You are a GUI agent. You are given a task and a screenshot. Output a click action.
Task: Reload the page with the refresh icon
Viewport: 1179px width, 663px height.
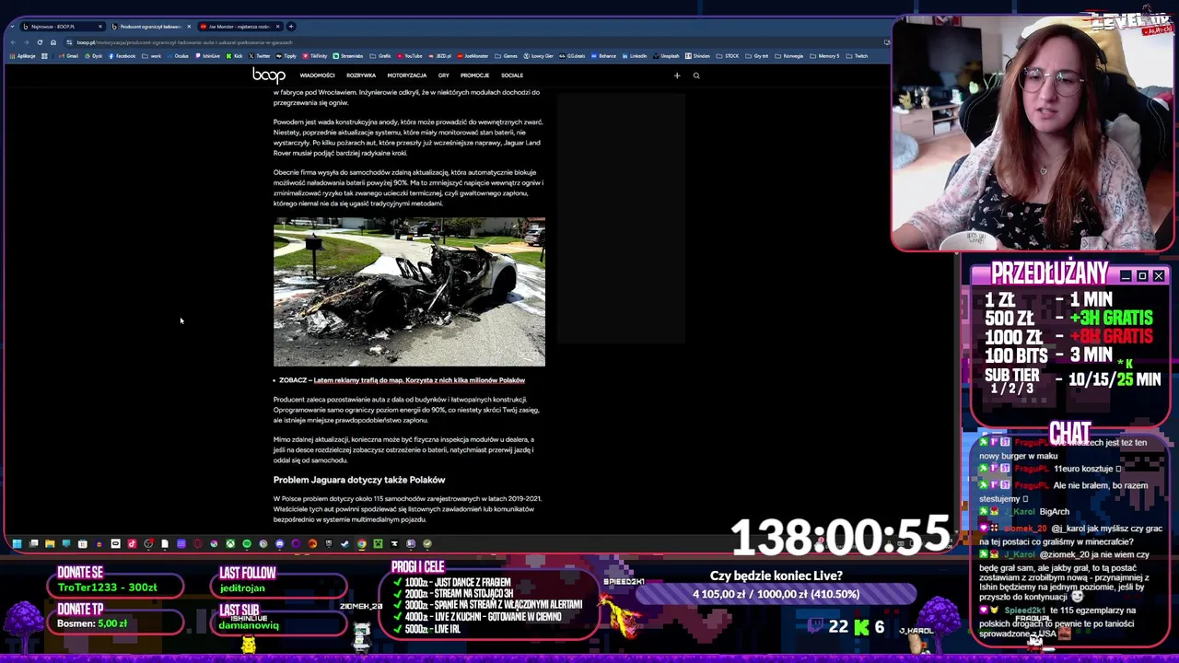tap(40, 42)
